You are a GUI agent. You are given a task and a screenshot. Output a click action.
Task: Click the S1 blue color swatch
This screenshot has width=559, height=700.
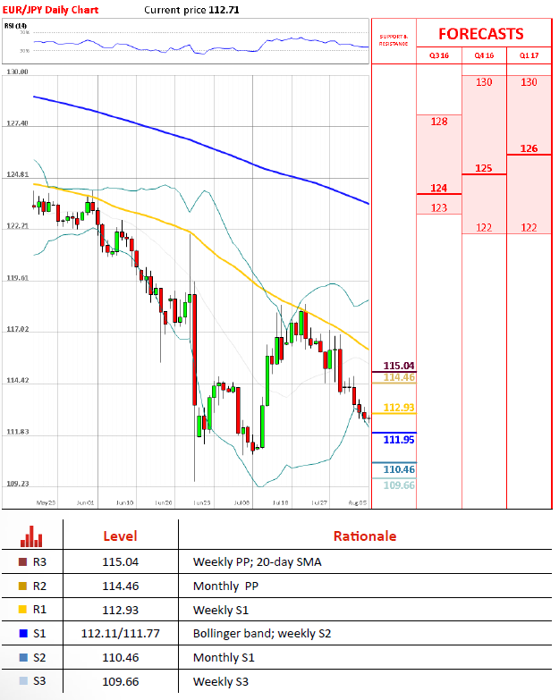(23, 633)
